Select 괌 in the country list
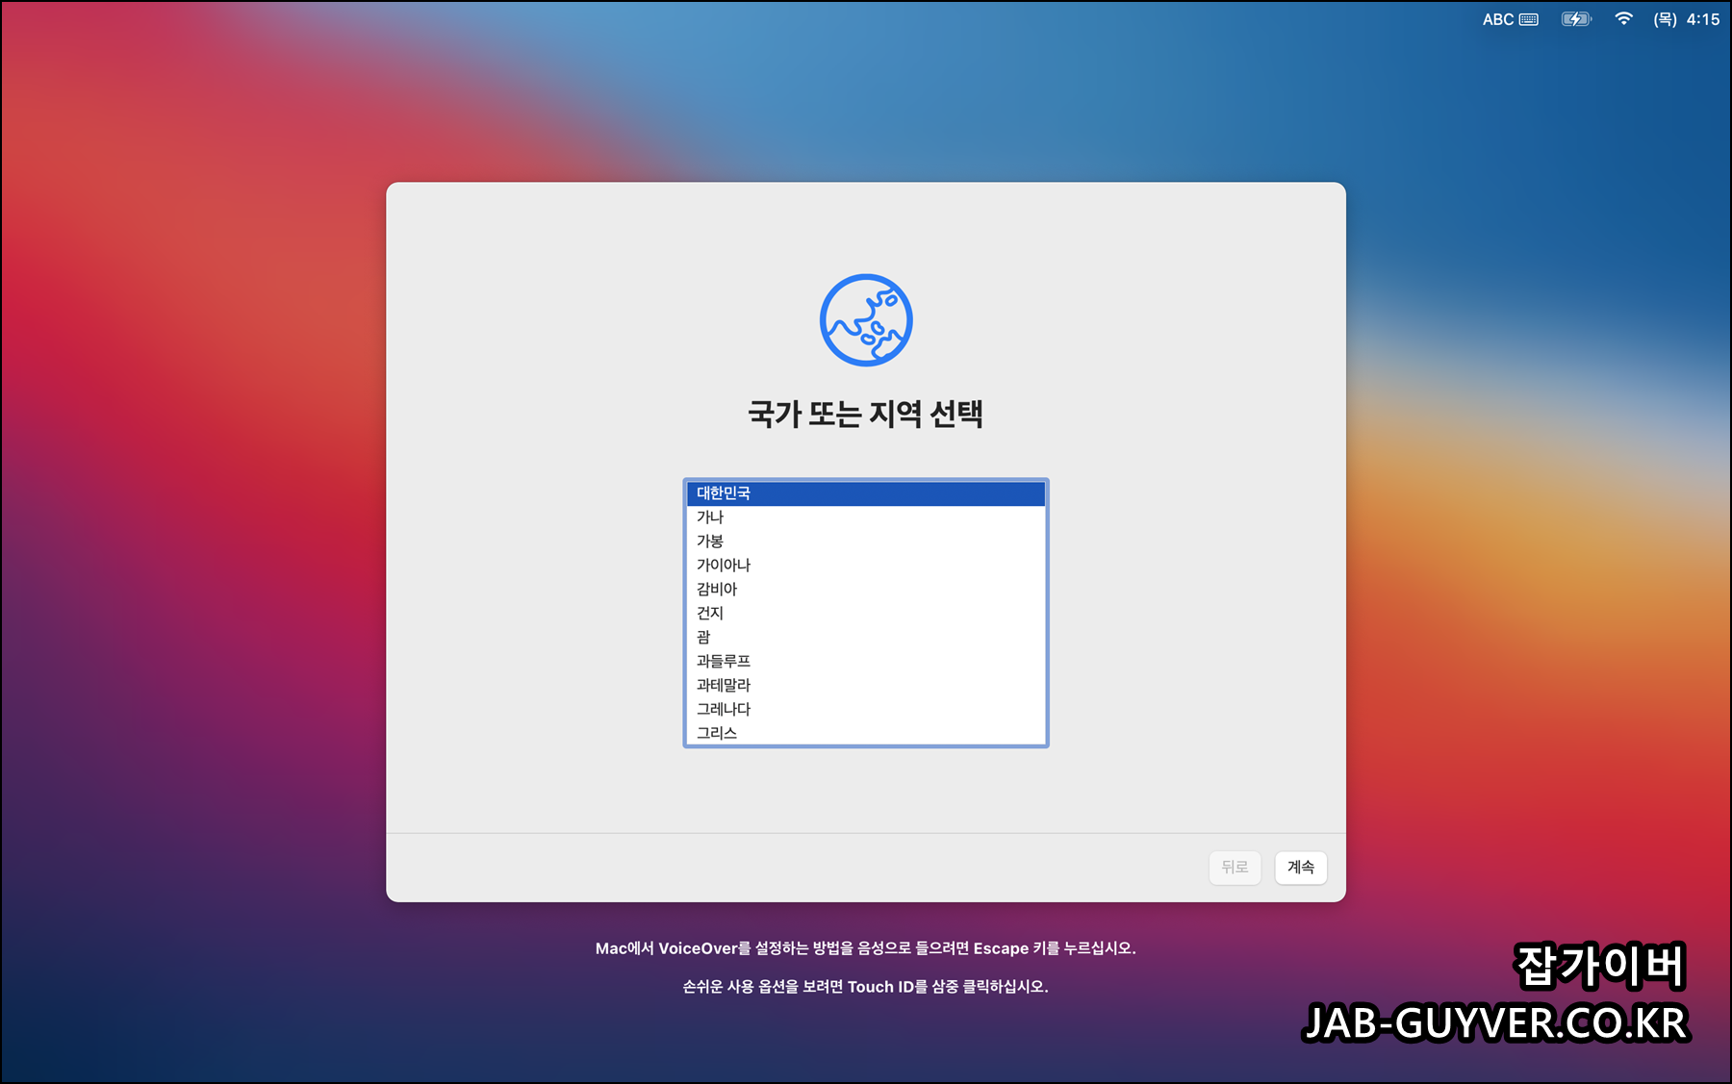The image size is (1732, 1084). tap(866, 638)
